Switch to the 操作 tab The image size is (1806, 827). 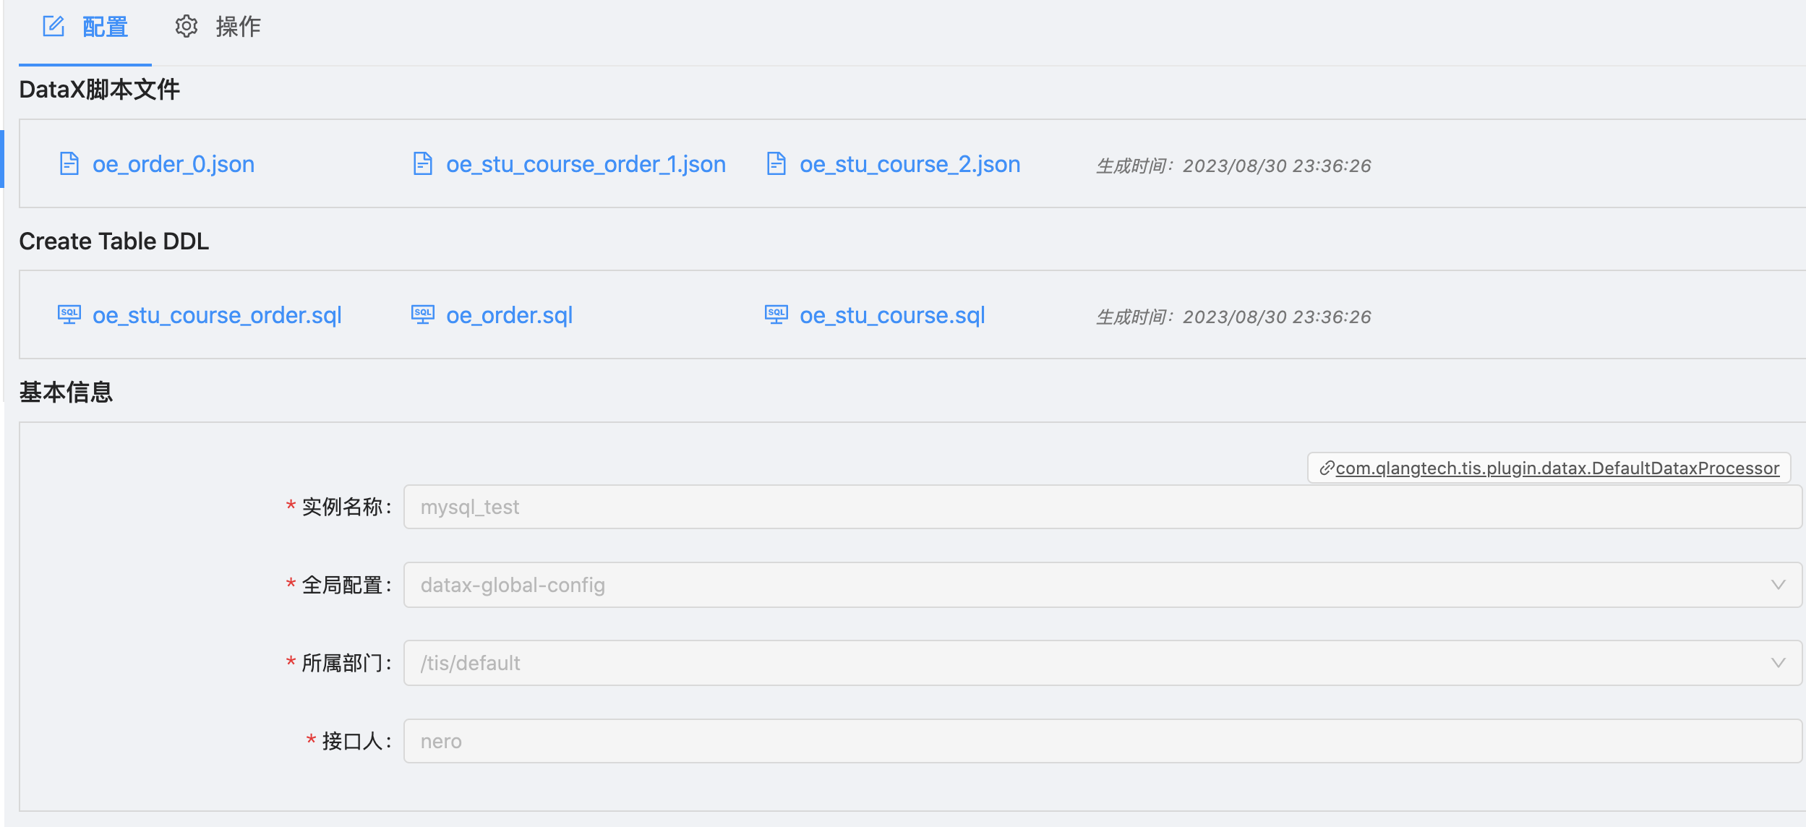(237, 27)
